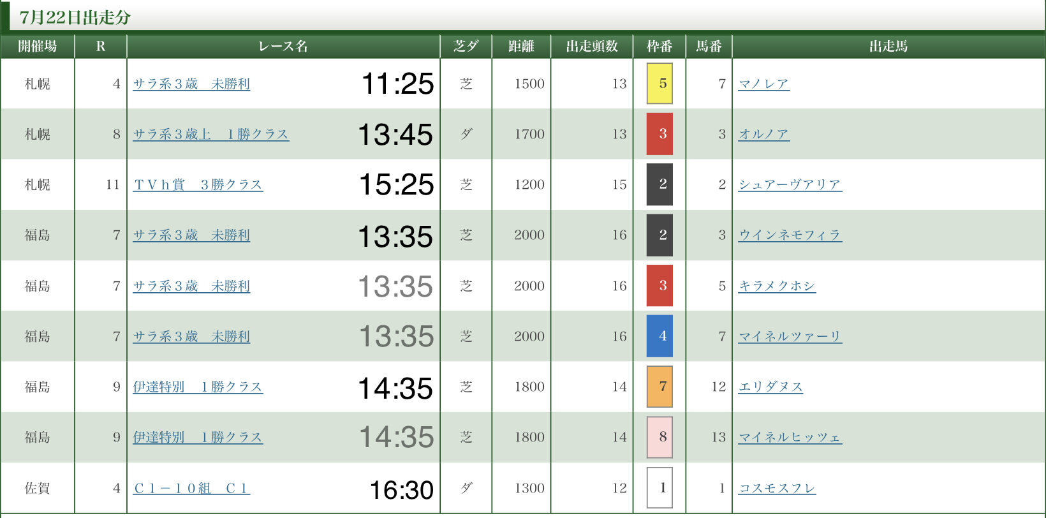
Task: Click the レース名 column header
Action: pyautogui.click(x=283, y=46)
